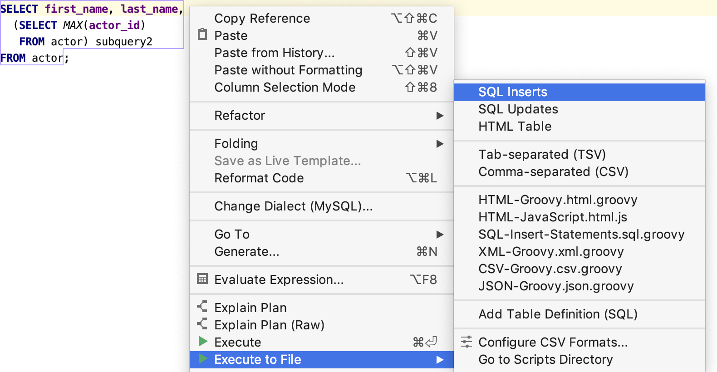The width and height of the screenshot is (717, 372).
Task: Select Reformat Code in context menu
Action: tap(259, 178)
